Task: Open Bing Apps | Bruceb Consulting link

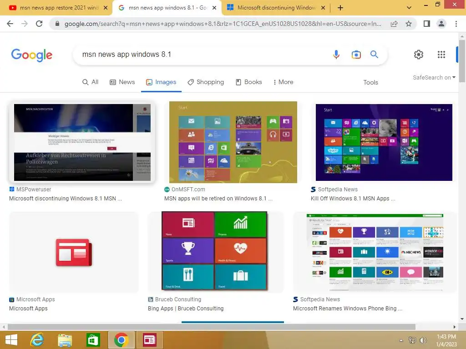Action: [186, 309]
